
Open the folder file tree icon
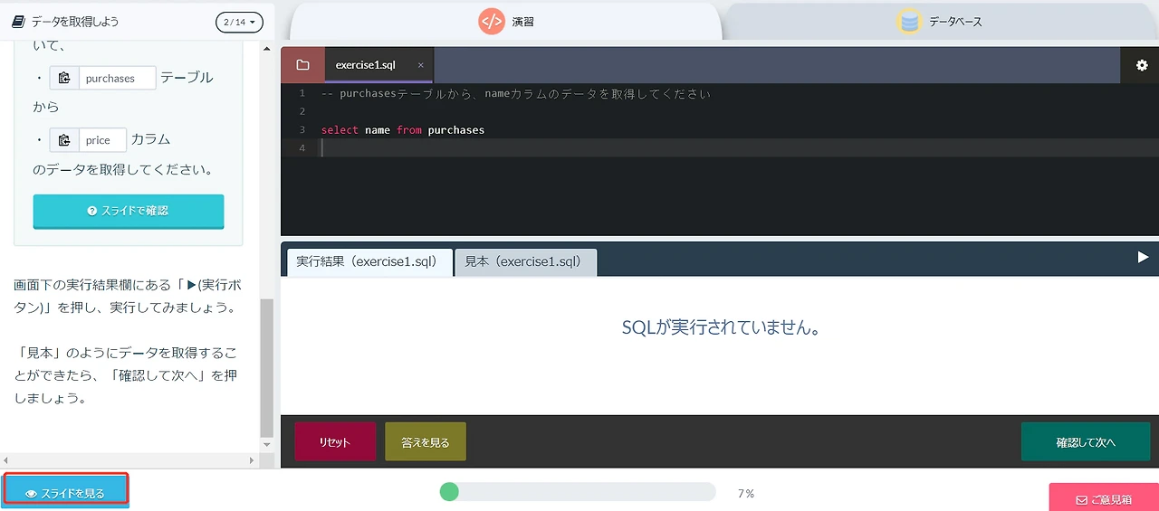[x=302, y=65]
